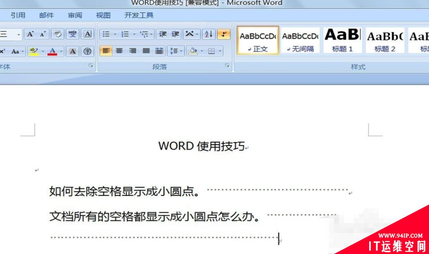Screen dimensions: 429x254
Task: Toggle Show/Hide formatting marks
Action: click(x=224, y=34)
